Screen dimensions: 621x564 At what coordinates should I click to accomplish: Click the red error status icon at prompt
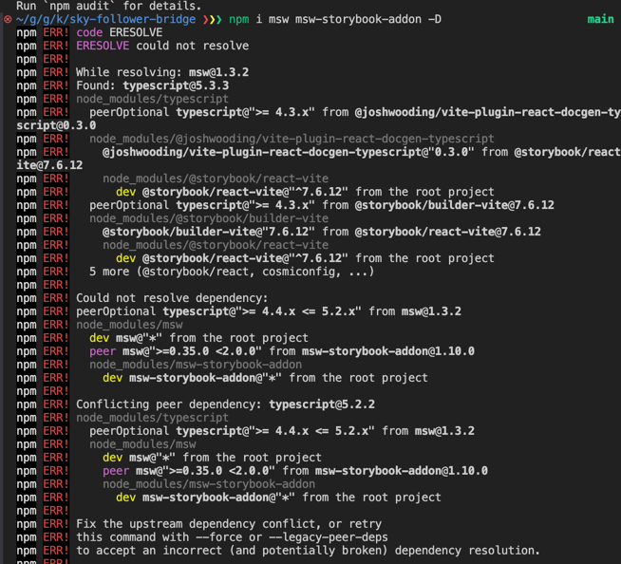(8, 19)
